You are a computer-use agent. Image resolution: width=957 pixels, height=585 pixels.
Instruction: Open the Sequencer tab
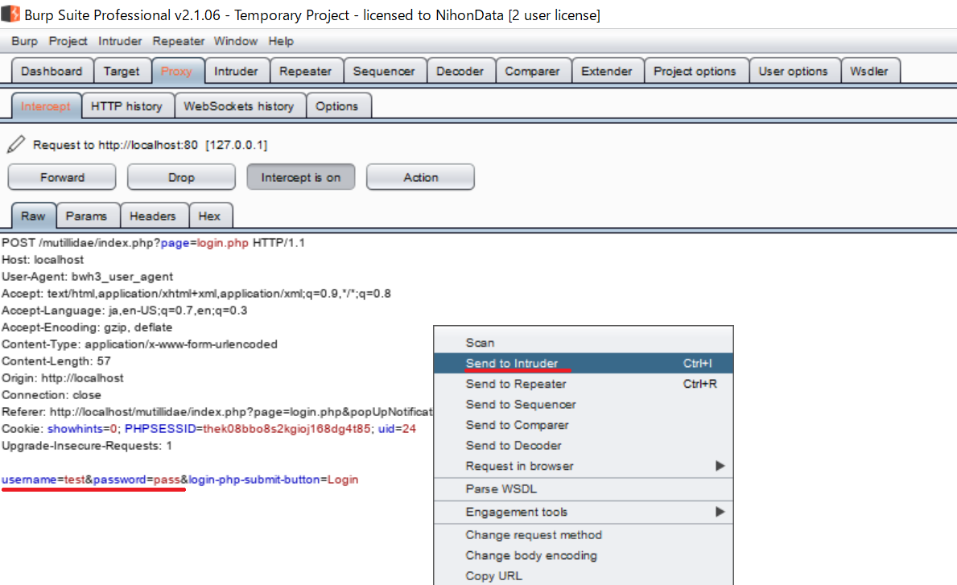pos(384,71)
